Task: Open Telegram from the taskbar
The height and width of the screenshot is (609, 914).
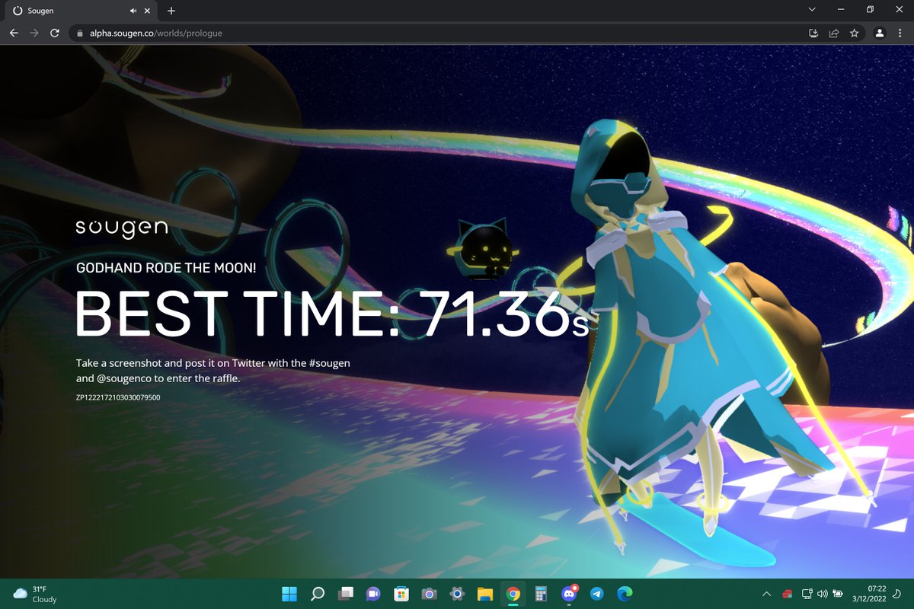Action: point(597,594)
